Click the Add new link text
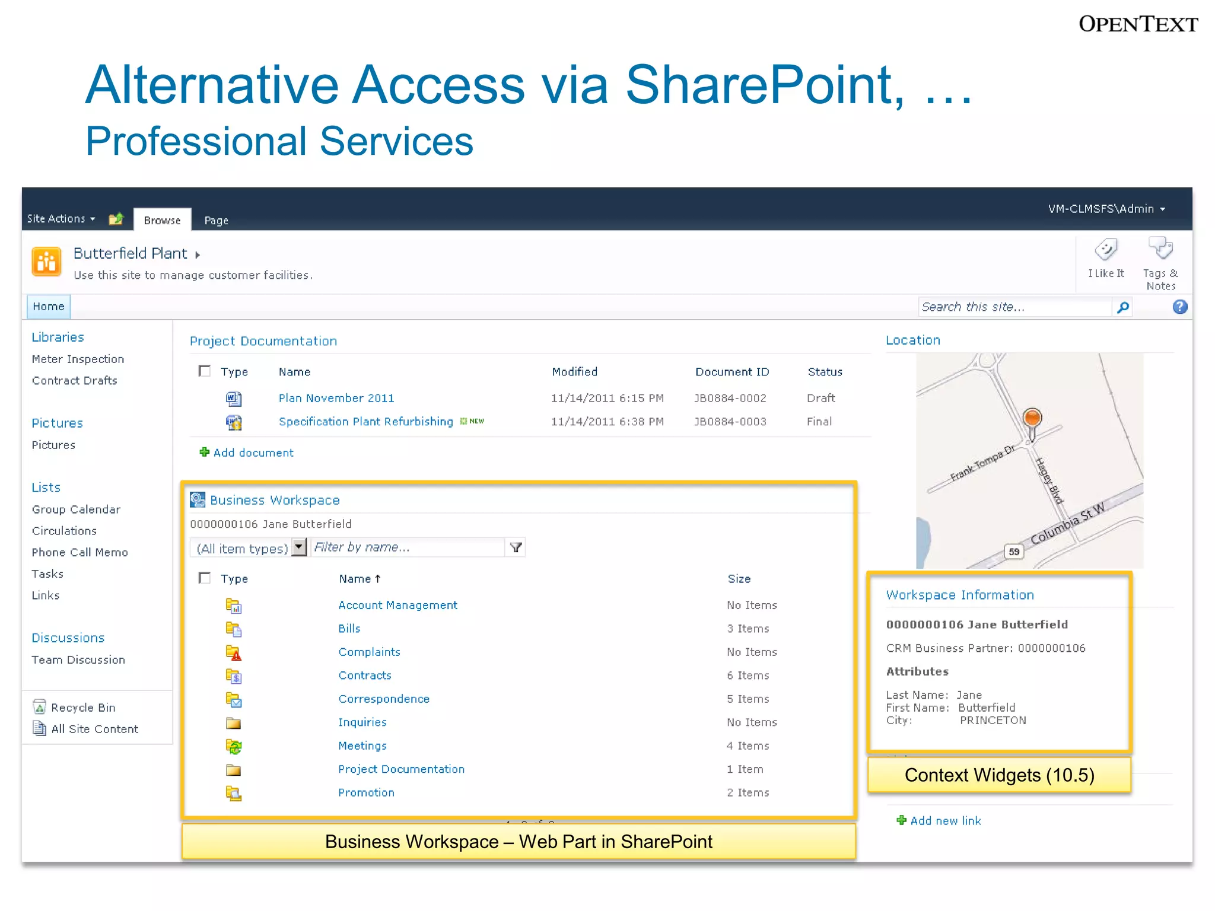 [946, 821]
